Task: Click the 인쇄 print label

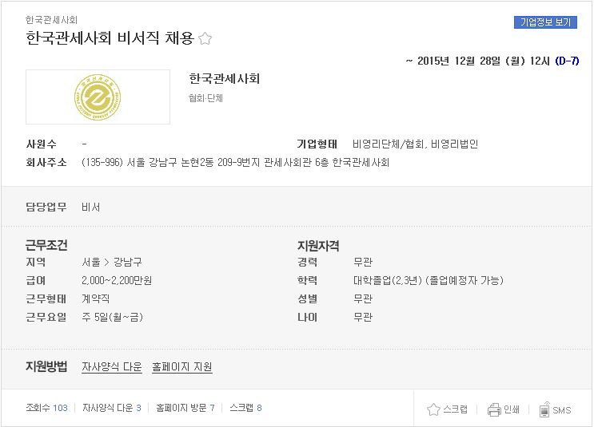Action: click(512, 409)
